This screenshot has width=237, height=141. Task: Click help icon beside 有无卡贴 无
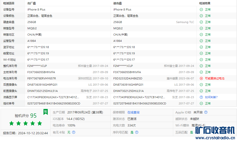click(x=74, y=132)
